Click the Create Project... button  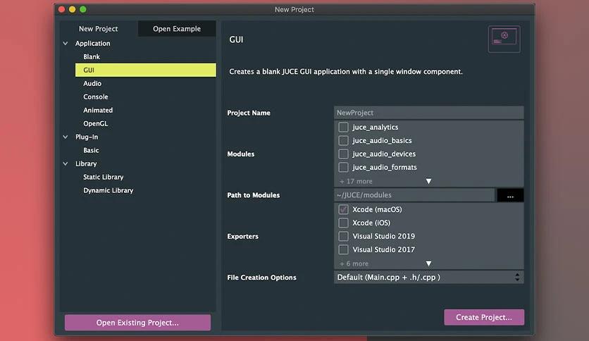(484, 317)
